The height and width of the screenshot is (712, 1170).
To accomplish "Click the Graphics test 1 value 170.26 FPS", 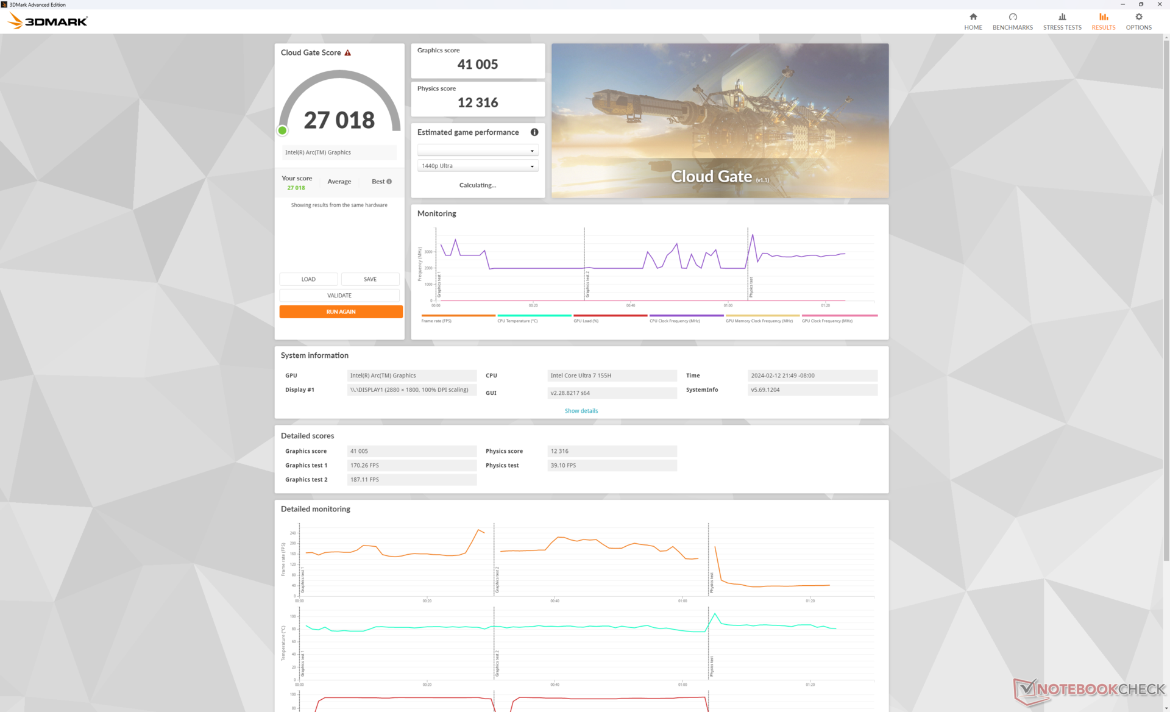I will 412,465.
